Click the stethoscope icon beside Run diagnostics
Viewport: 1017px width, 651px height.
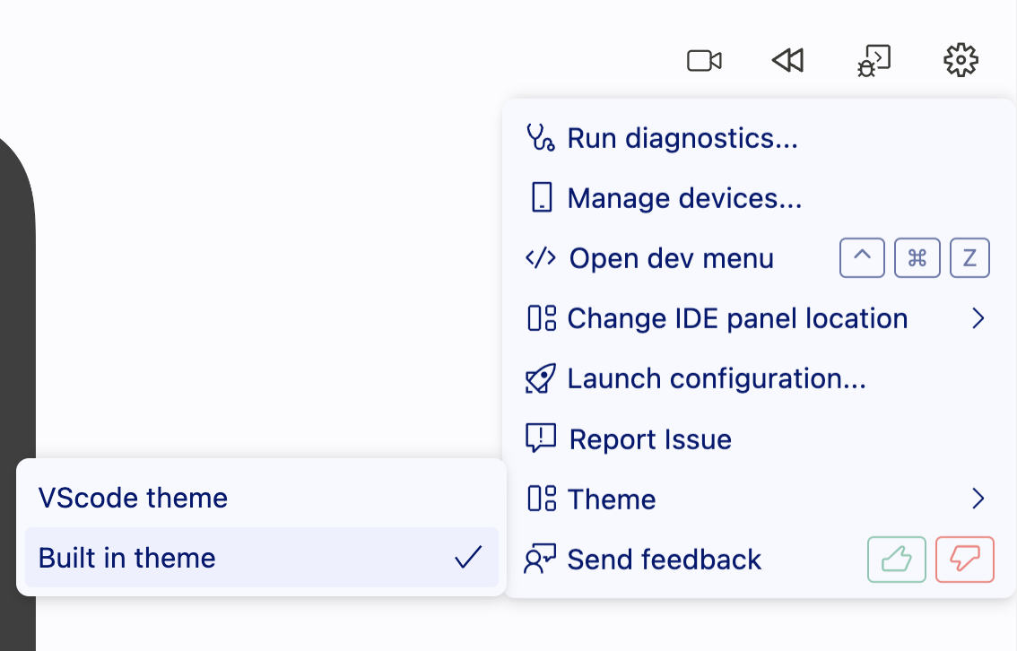point(539,138)
